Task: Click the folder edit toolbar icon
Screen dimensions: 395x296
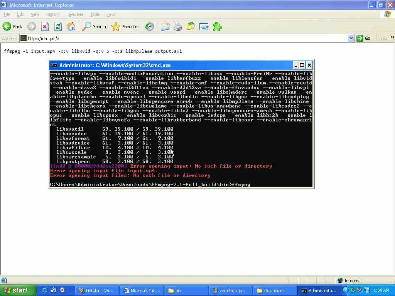Action: coord(191,27)
